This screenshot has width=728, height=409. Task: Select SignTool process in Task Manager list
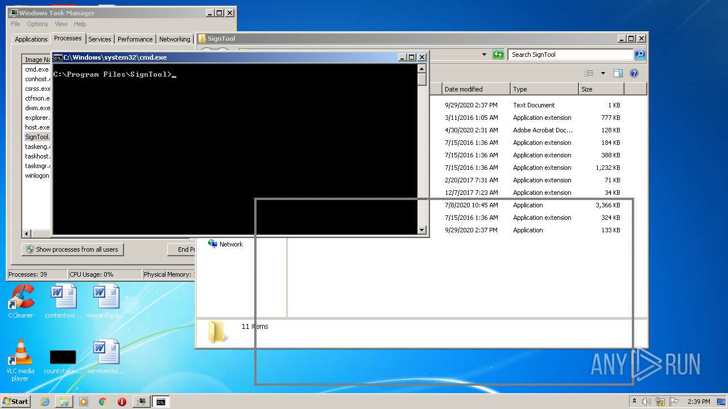point(37,137)
